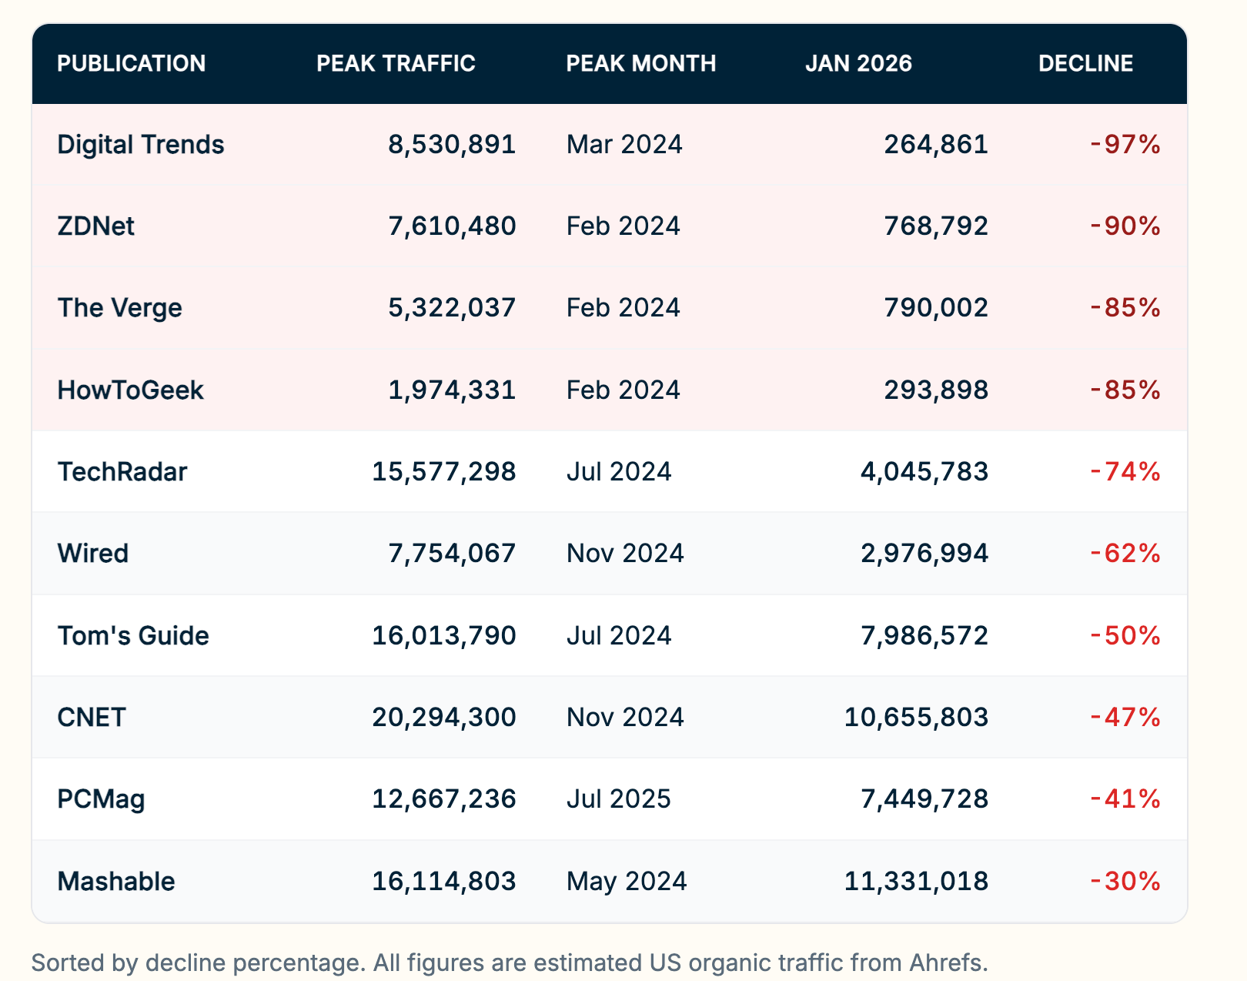The image size is (1247, 981).
Task: Select the ZDNet publication name
Action: pos(96,226)
